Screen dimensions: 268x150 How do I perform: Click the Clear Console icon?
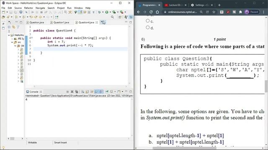82,92
